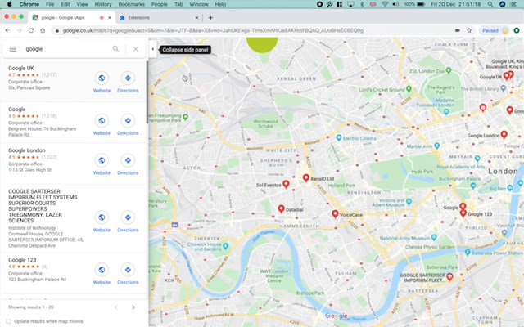This screenshot has height=327, width=524.
Task: Close the Extensions tab
Action: pyautogui.click(x=196, y=18)
